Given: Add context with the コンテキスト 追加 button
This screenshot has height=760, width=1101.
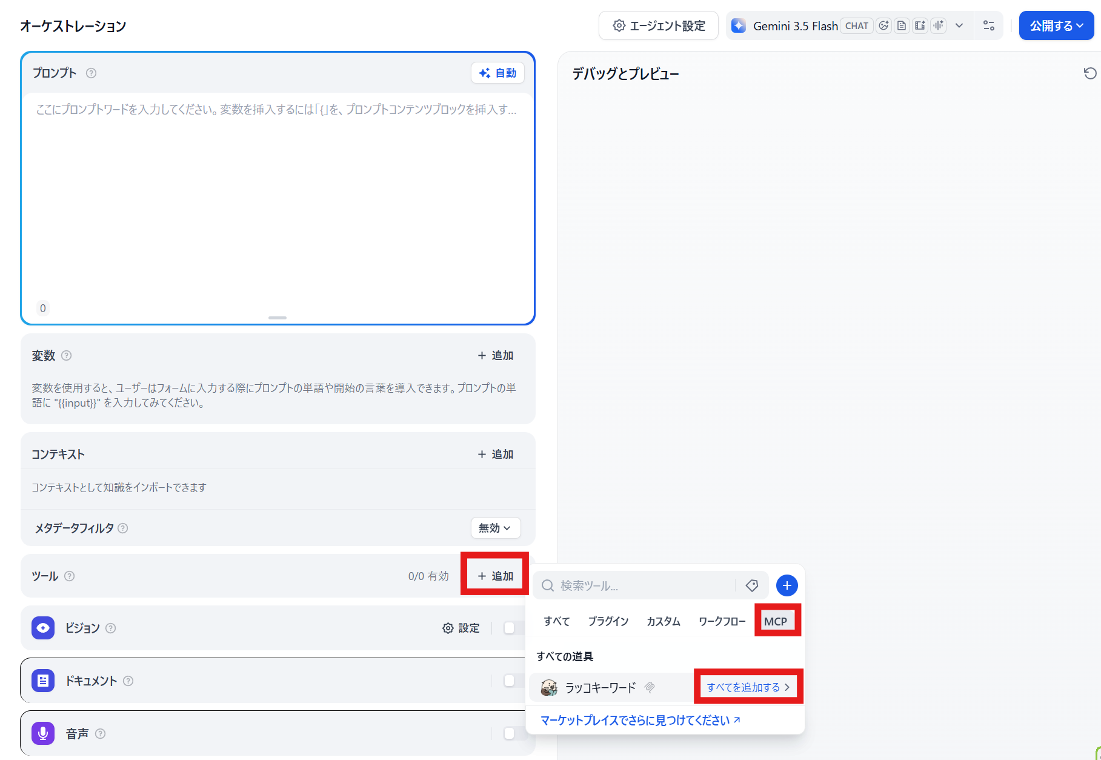Looking at the screenshot, I should (x=496, y=455).
